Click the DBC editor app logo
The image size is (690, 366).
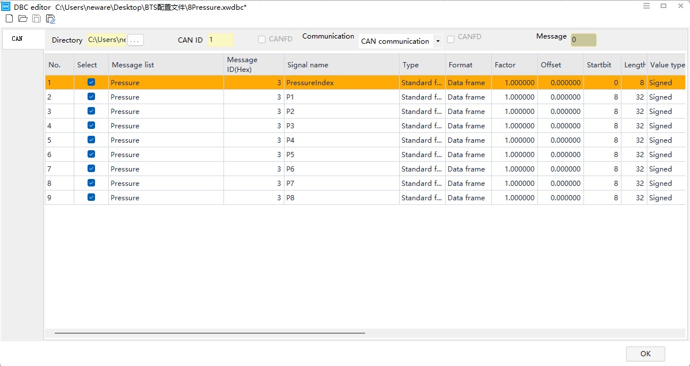pos(6,7)
